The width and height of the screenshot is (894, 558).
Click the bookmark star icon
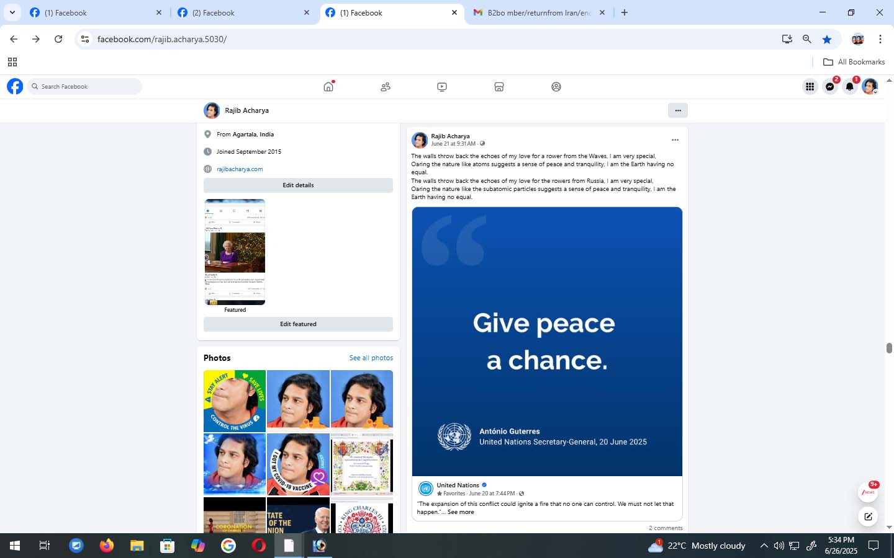[827, 39]
